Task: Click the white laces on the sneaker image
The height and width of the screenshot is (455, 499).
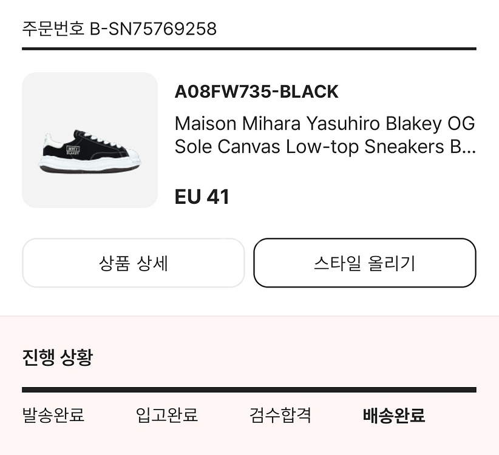Action: coord(101,140)
